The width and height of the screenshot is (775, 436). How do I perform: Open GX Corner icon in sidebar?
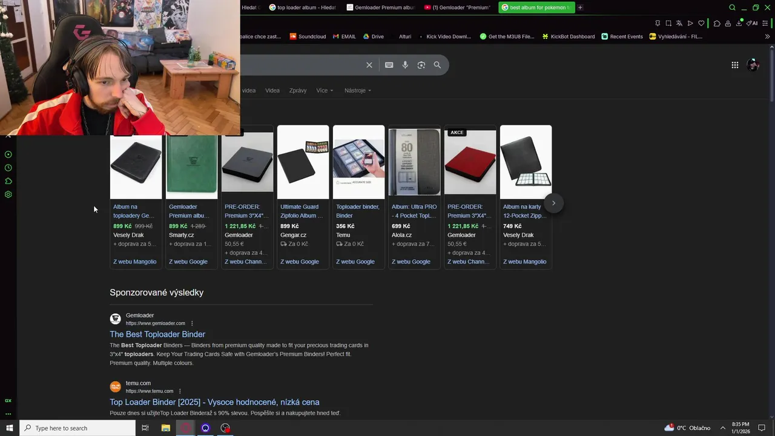pyautogui.click(x=8, y=400)
